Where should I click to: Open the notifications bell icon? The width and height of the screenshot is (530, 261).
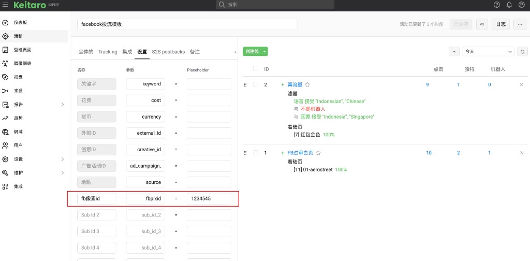point(509,5)
